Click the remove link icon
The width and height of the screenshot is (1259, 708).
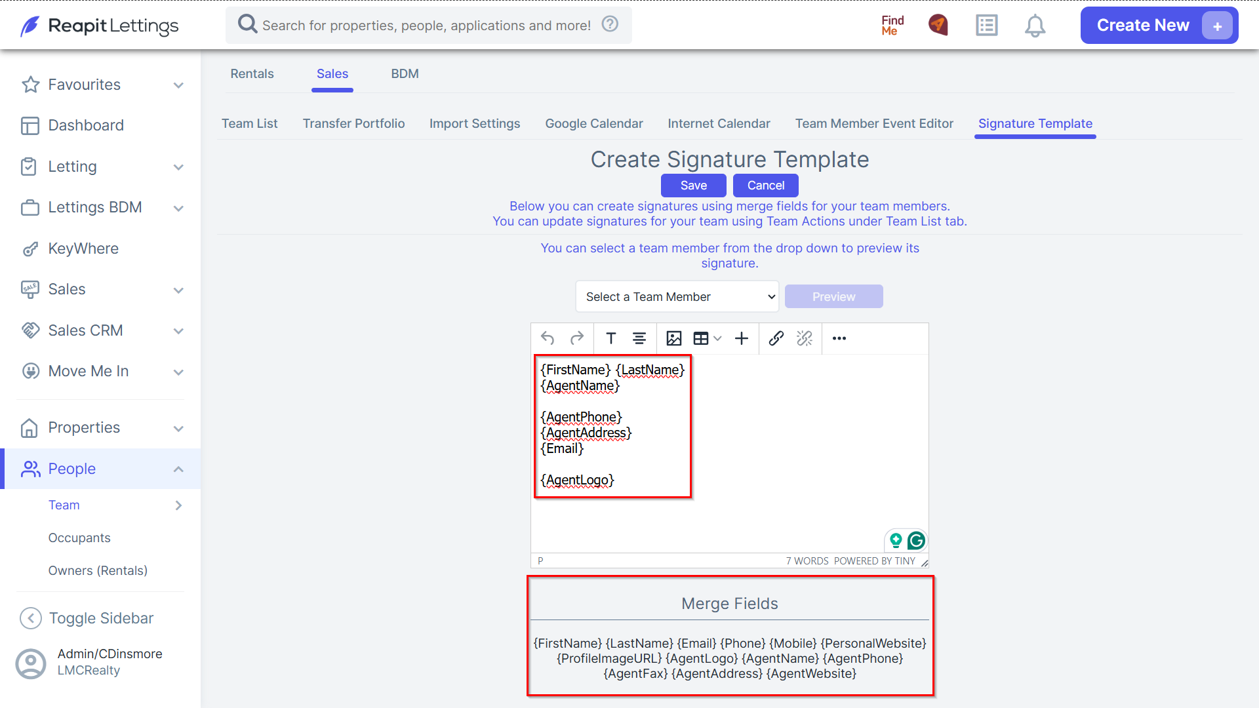pos(805,338)
